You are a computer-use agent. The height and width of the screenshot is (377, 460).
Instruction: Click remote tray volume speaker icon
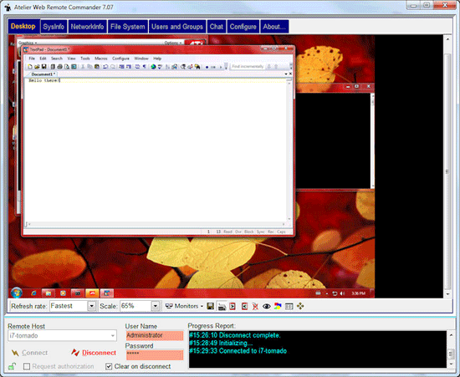[342, 293]
